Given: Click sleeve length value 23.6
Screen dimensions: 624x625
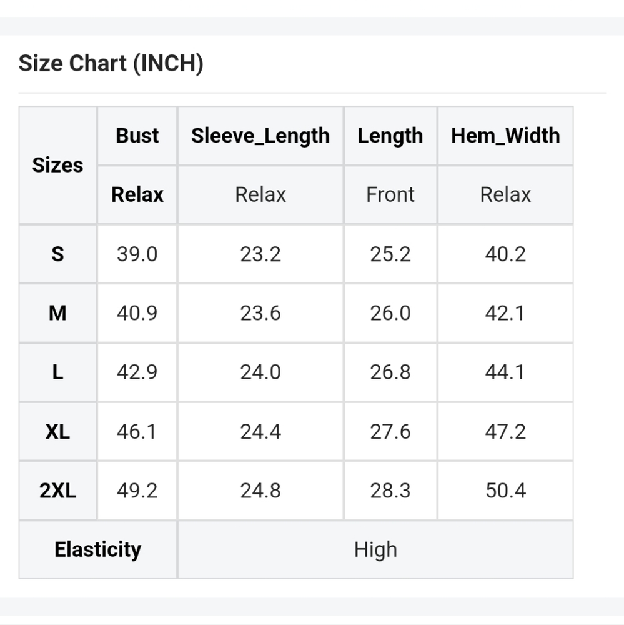Looking at the screenshot, I should click(x=260, y=313).
